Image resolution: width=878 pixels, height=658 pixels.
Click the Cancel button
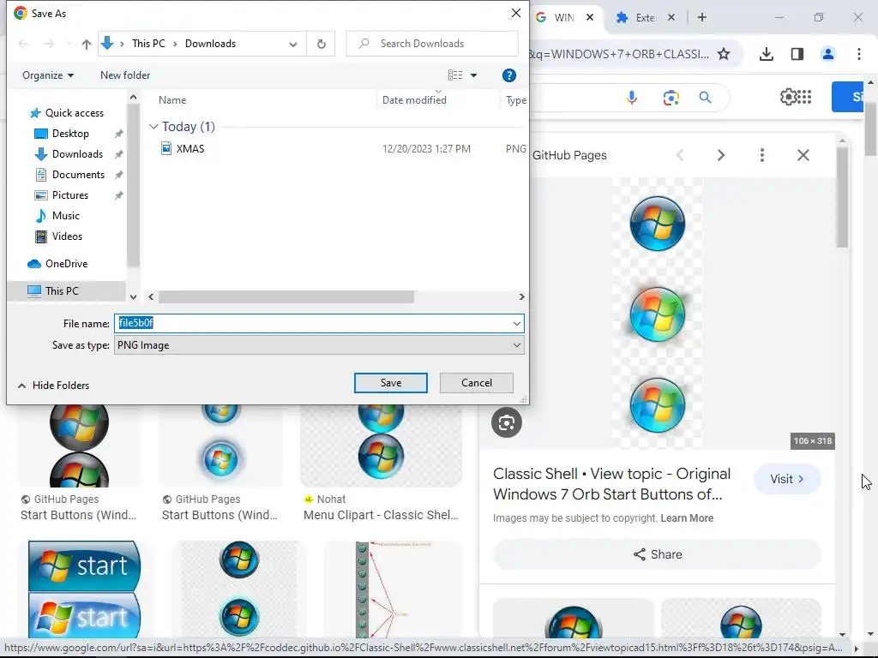coord(477,383)
